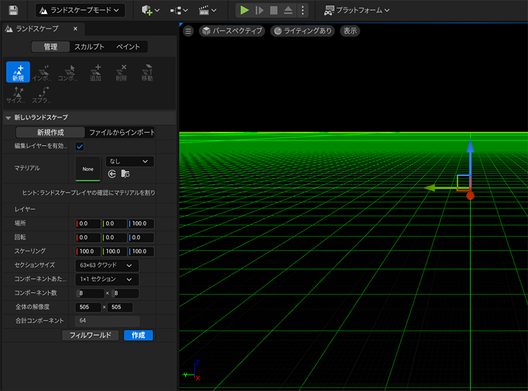Toggle the 編集レイヤーを有効 checkbox

(x=80, y=146)
